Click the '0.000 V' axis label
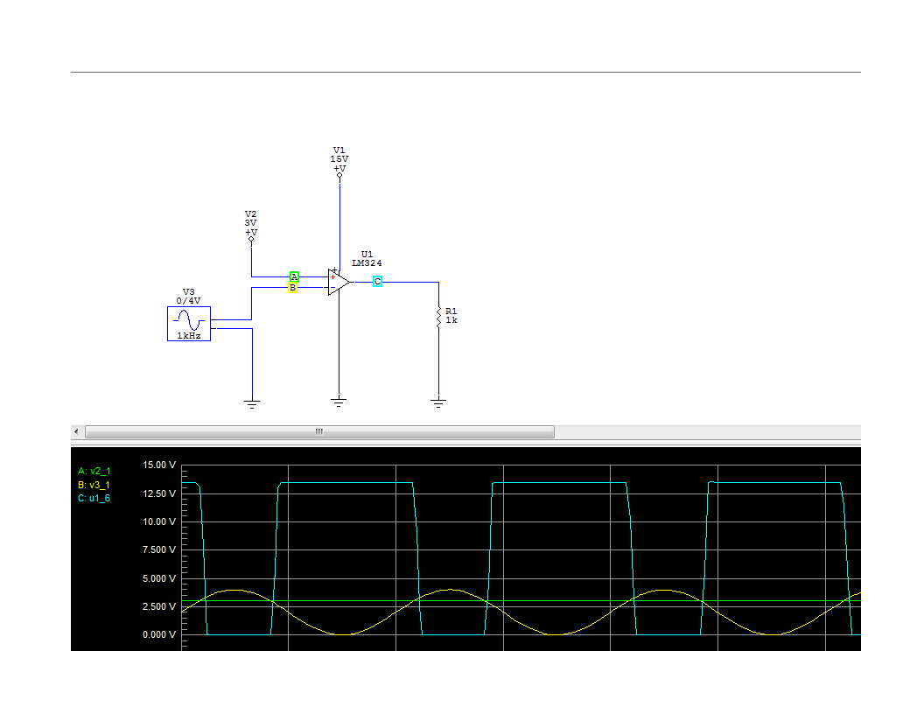This screenshot has height=714, width=924. pyautogui.click(x=159, y=634)
